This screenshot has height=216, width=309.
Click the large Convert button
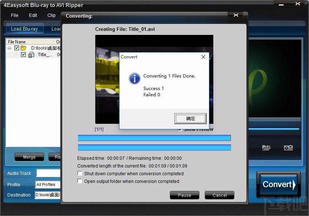pyautogui.click(x=279, y=184)
